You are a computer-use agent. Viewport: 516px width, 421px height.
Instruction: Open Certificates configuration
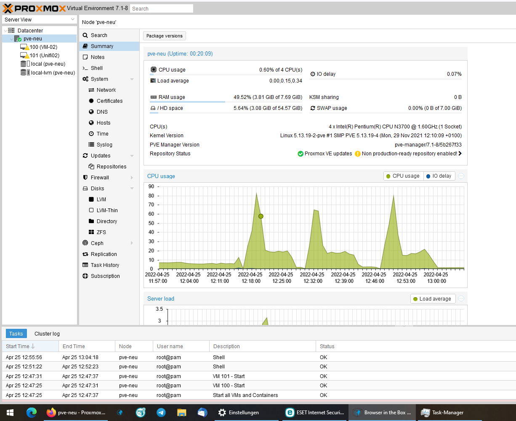click(x=109, y=101)
